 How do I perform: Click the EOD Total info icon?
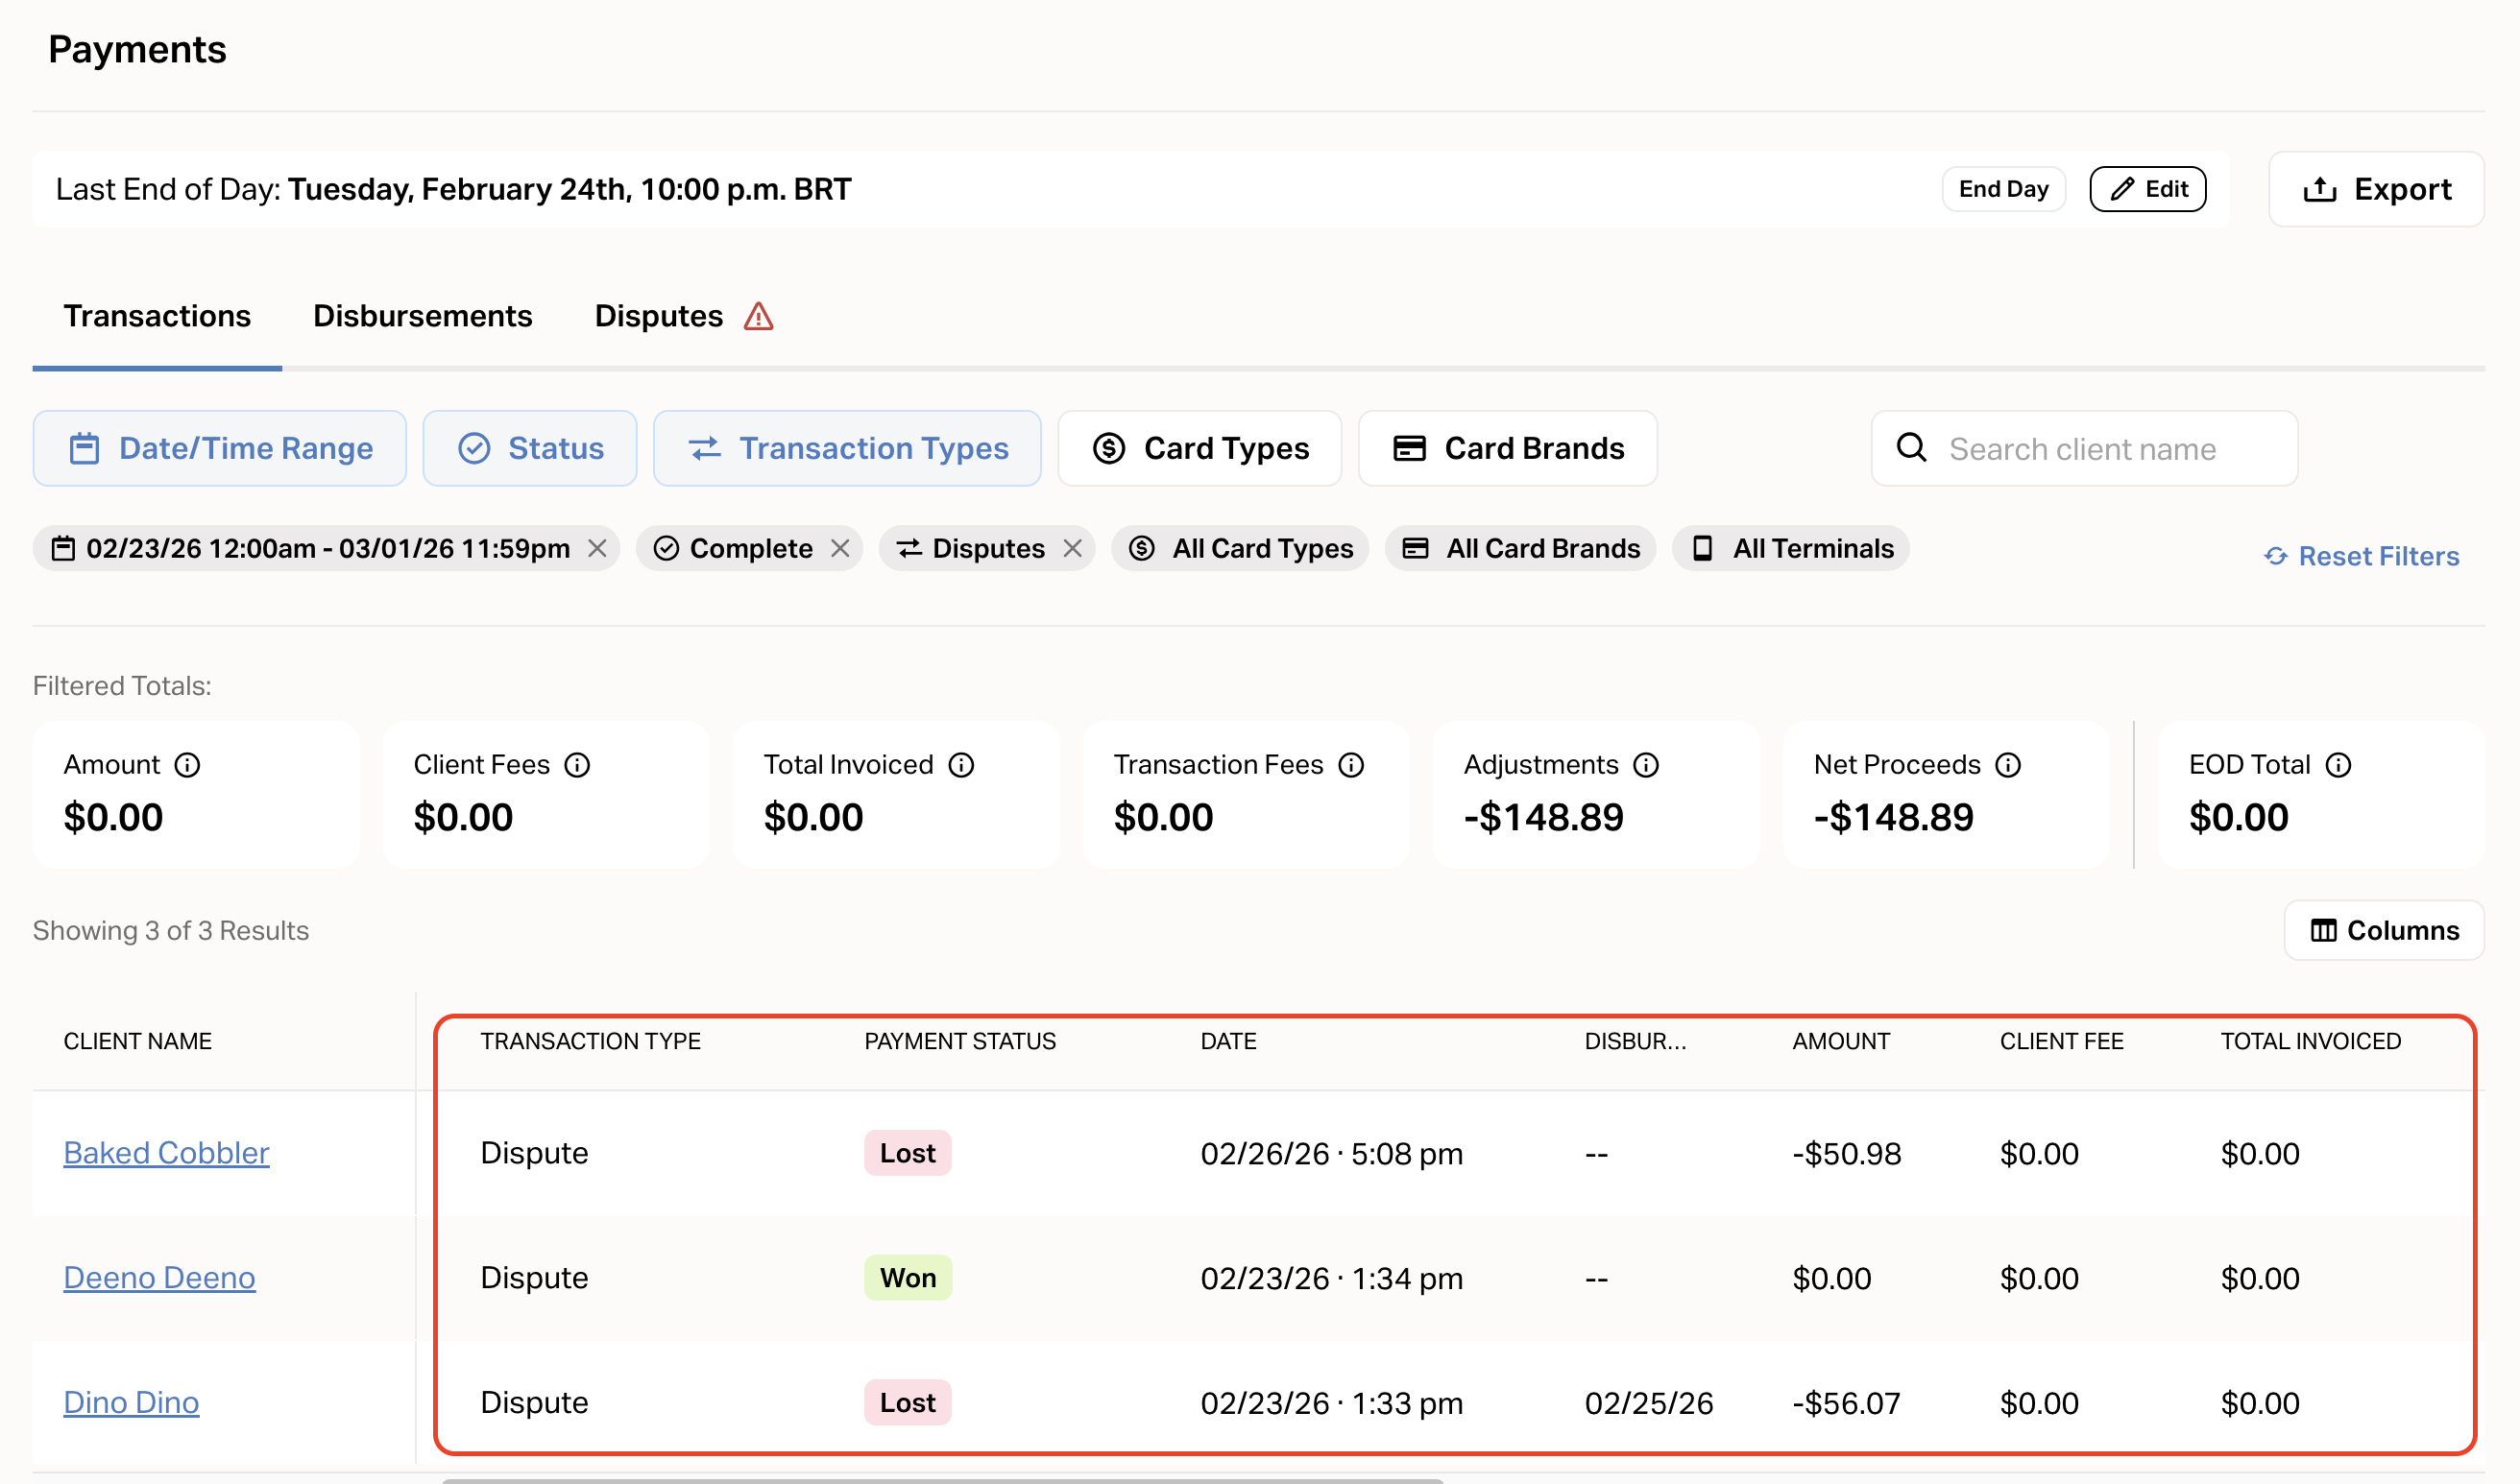pos(2338,765)
